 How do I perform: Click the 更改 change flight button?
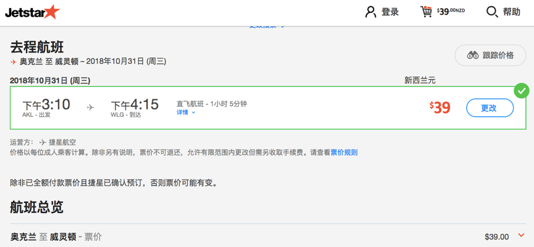(x=489, y=108)
